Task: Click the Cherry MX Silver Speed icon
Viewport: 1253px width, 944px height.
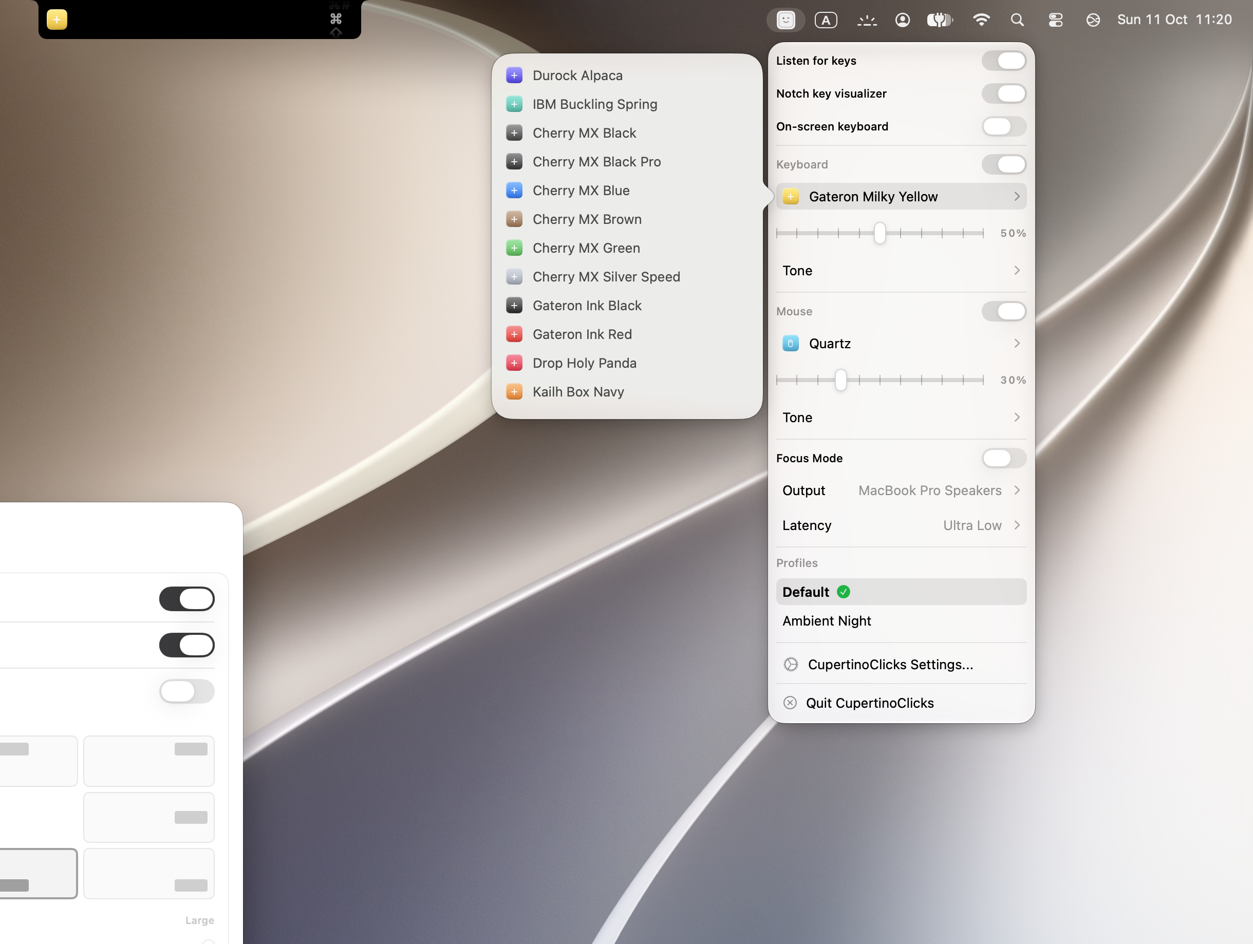Action: (514, 277)
